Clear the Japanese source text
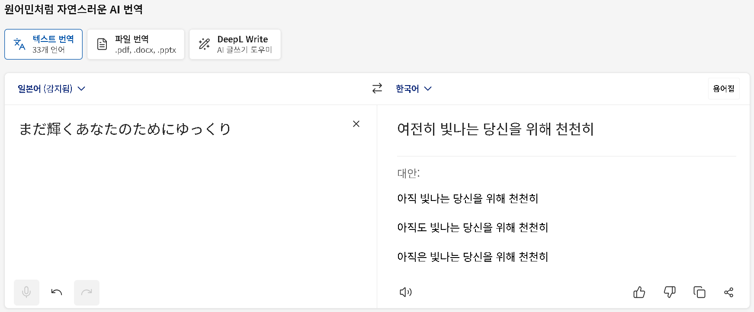 point(356,124)
